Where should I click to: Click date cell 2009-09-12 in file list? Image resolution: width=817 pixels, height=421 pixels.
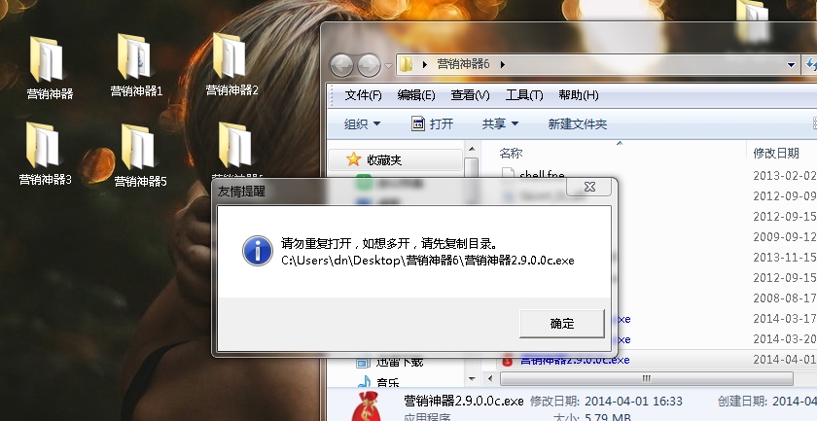[784, 237]
